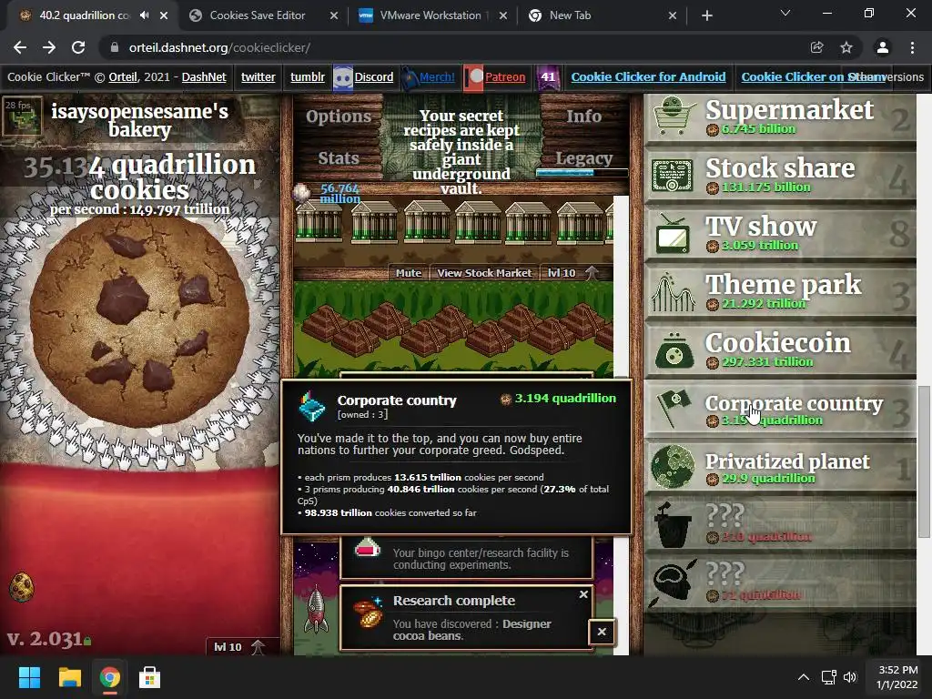Show hidden system tray icons
Image resolution: width=932 pixels, height=699 pixels.
coord(803,677)
